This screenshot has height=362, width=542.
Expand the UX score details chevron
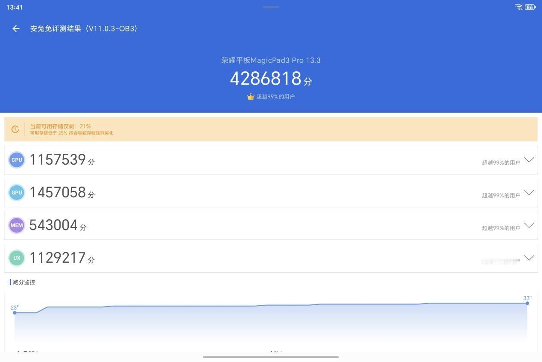point(529,258)
